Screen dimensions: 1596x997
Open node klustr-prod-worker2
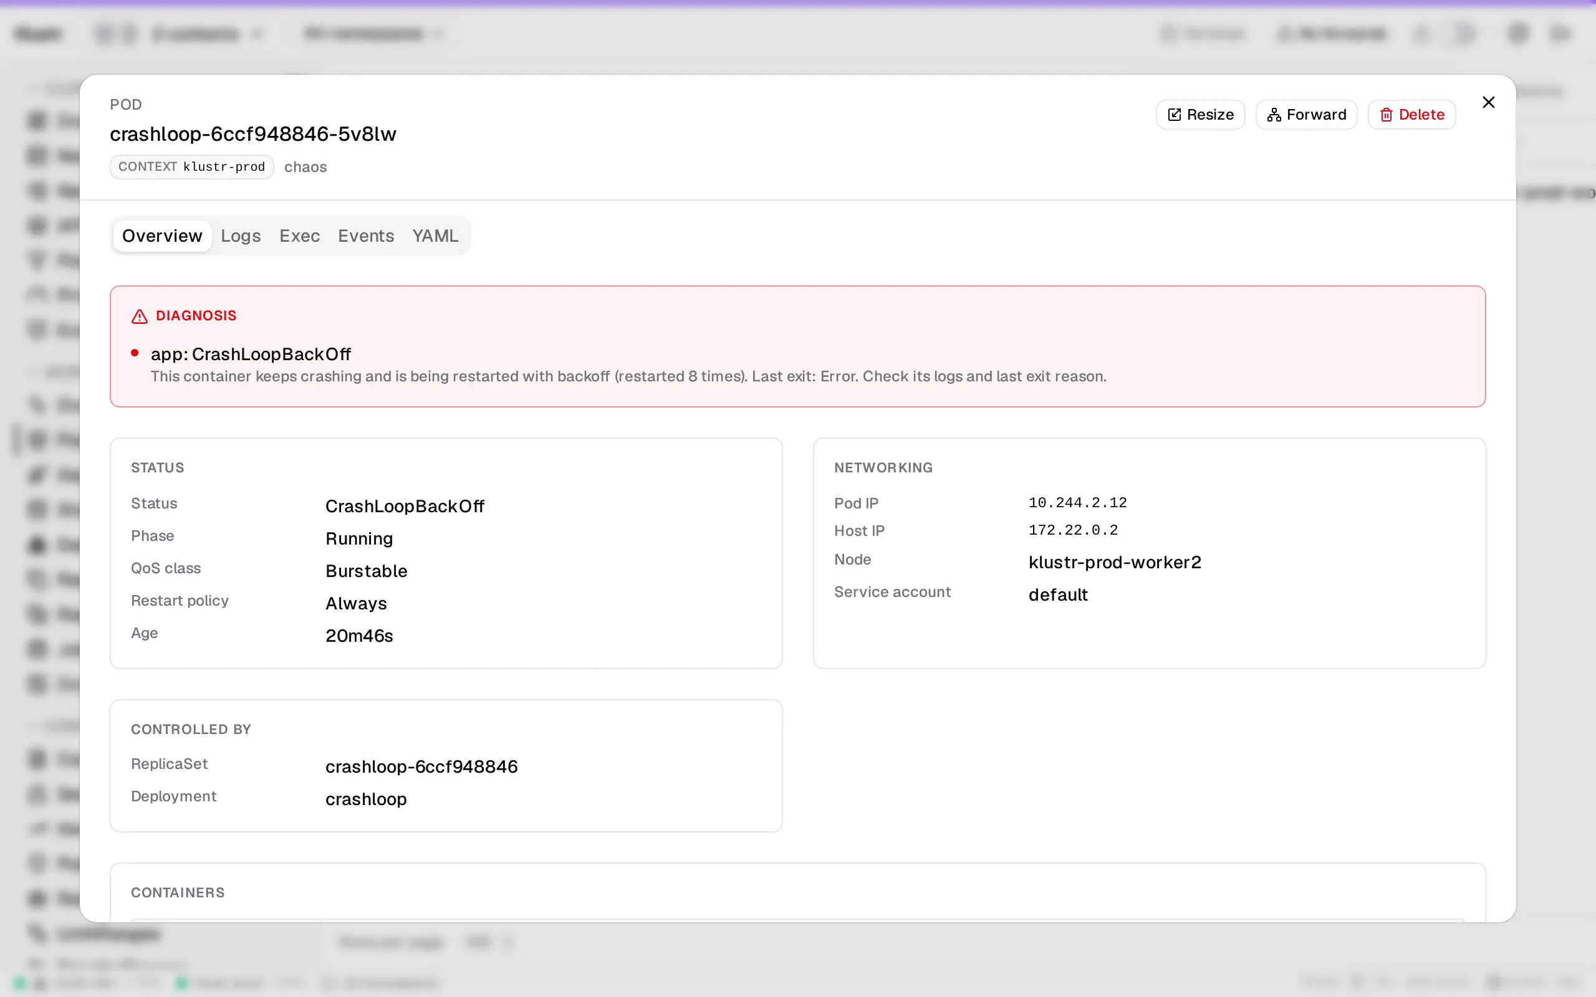[1115, 562]
